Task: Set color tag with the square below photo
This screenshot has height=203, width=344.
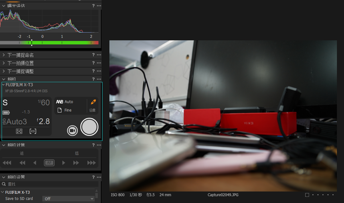Action: coord(307,195)
